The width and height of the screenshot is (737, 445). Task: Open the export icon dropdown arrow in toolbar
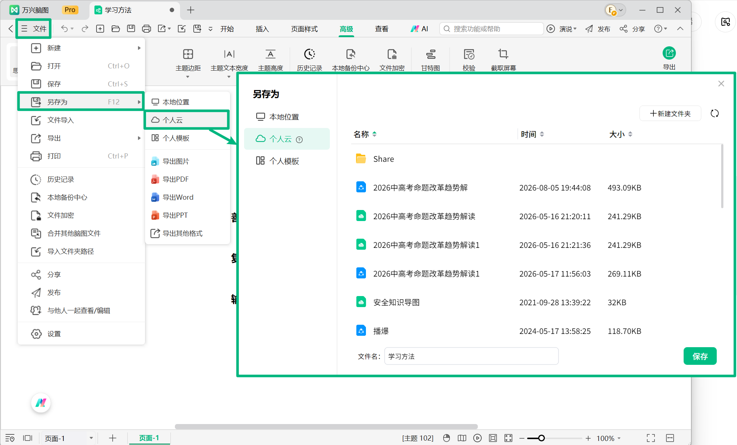click(x=169, y=29)
